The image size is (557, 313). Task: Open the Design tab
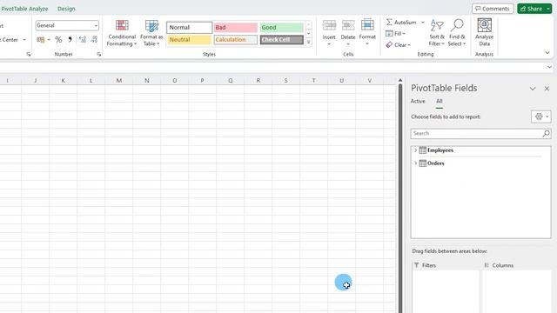coord(66,9)
